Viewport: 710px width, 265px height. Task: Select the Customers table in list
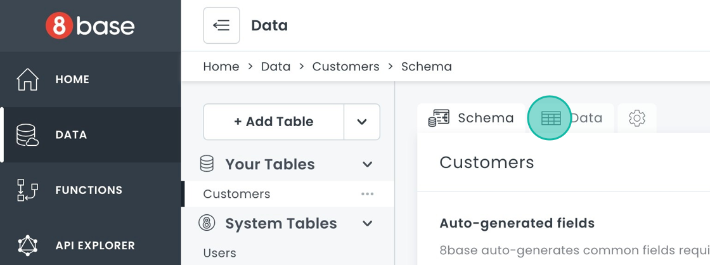click(236, 194)
